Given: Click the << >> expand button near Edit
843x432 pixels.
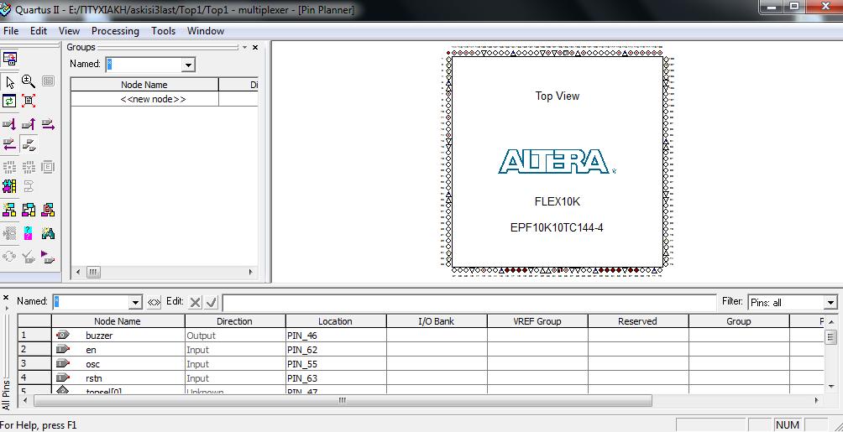Looking at the screenshot, I should pos(154,302).
